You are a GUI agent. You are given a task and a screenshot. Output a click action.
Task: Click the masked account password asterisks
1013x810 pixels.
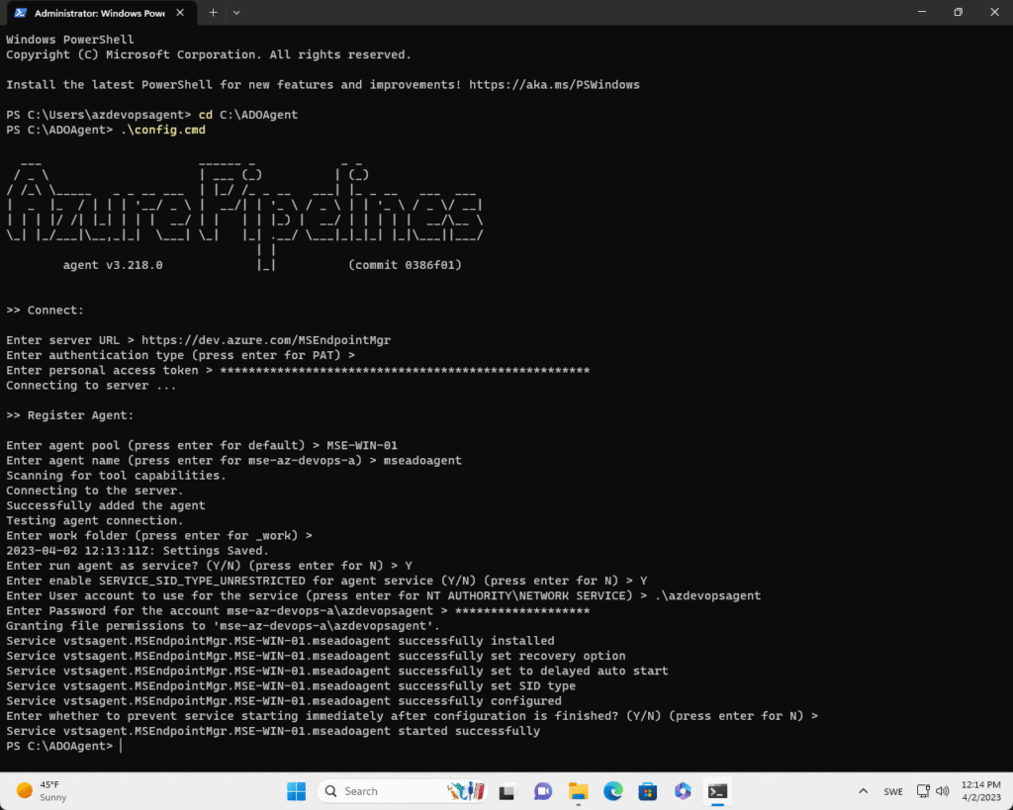coord(522,610)
